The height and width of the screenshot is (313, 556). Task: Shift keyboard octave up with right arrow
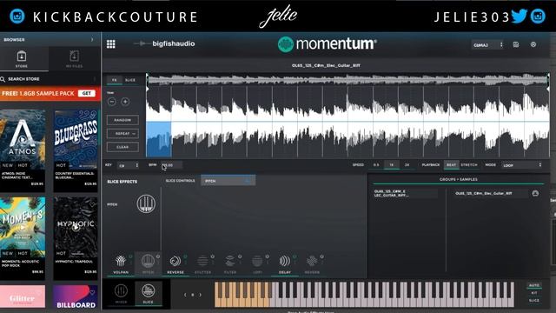click(x=201, y=295)
